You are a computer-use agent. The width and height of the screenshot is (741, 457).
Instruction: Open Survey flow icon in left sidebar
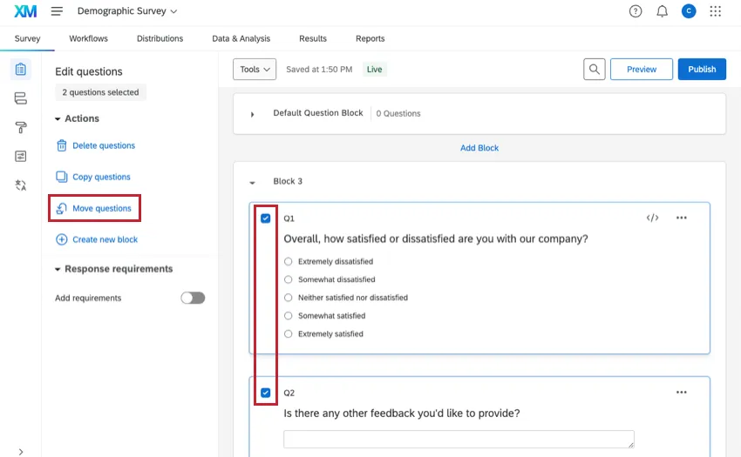pyautogui.click(x=21, y=98)
